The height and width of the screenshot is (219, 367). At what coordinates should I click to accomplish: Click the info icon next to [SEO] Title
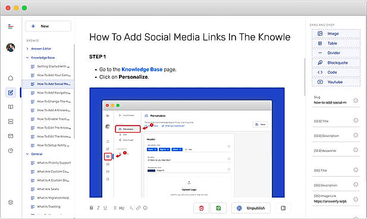coord(356,120)
